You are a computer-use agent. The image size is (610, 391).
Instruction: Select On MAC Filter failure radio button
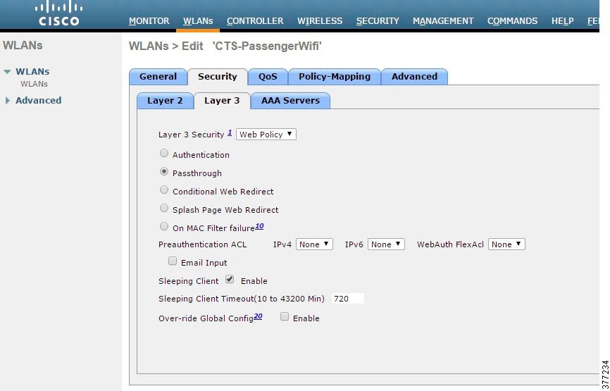coord(164,226)
